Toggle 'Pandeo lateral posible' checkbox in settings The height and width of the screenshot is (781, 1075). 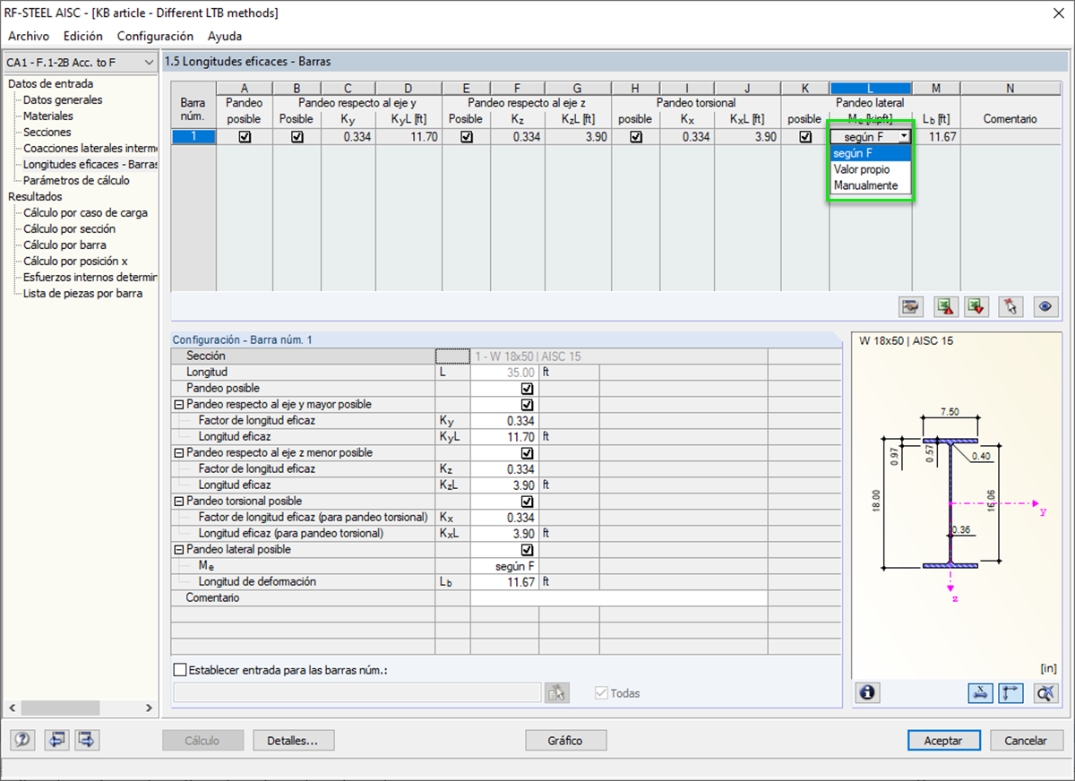tap(527, 550)
